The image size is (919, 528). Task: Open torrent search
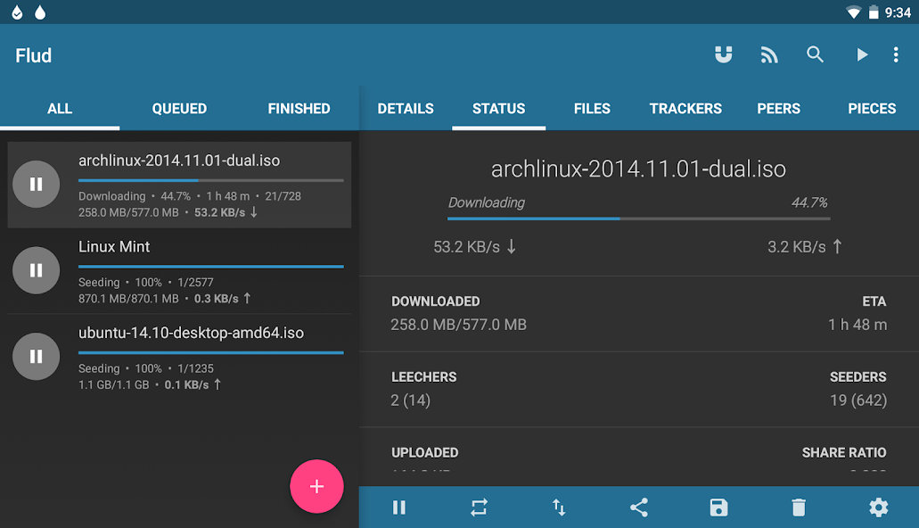[815, 54]
